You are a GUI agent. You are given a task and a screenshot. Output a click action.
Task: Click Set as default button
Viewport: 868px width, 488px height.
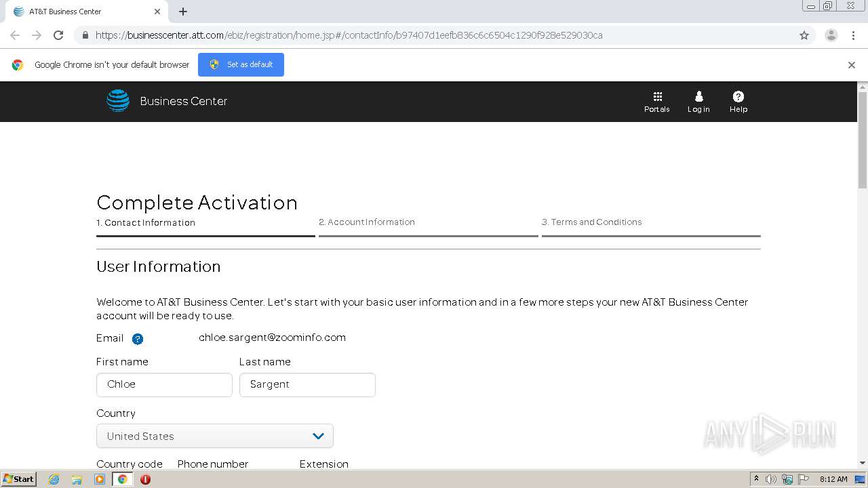click(x=241, y=64)
